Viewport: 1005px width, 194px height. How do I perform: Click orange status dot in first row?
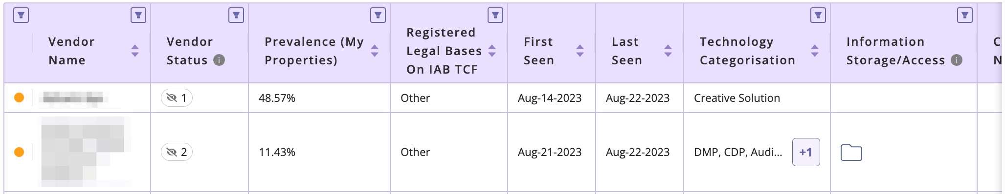19,97
